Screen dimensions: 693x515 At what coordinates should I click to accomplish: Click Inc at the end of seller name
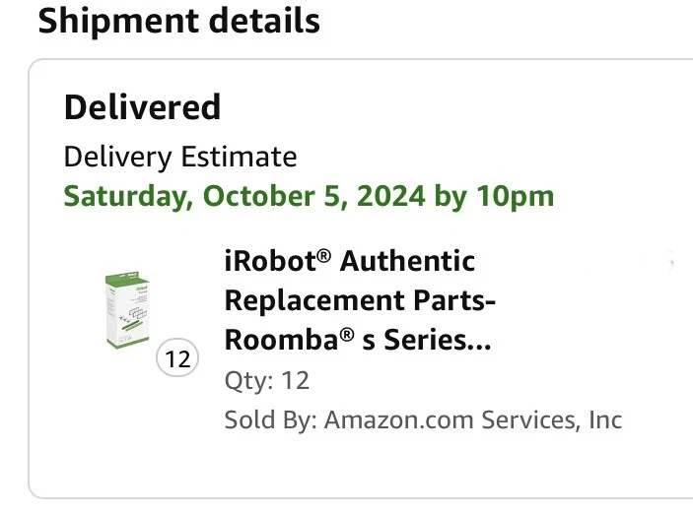[x=604, y=420]
